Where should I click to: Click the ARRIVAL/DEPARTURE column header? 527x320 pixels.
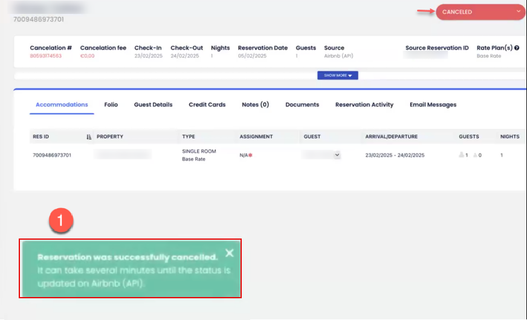[391, 136]
